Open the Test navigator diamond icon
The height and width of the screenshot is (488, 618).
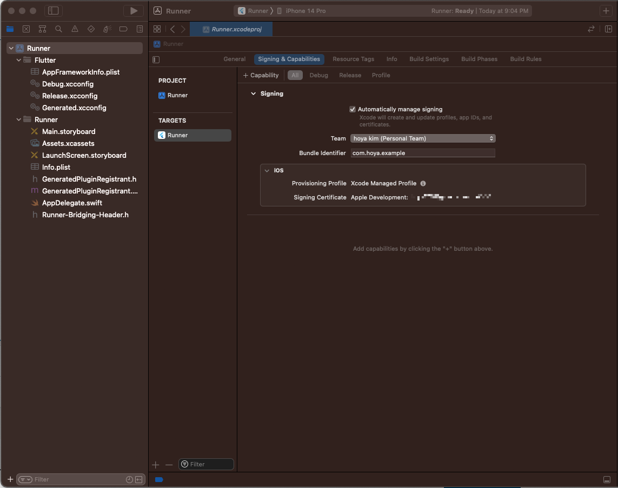[x=91, y=29]
